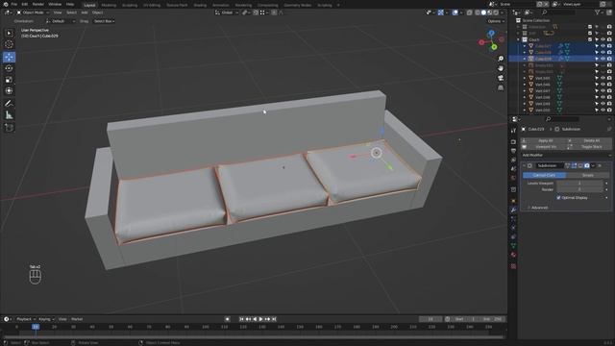The image size is (615, 346).
Task: Click the timeline play button
Action: coord(260,319)
